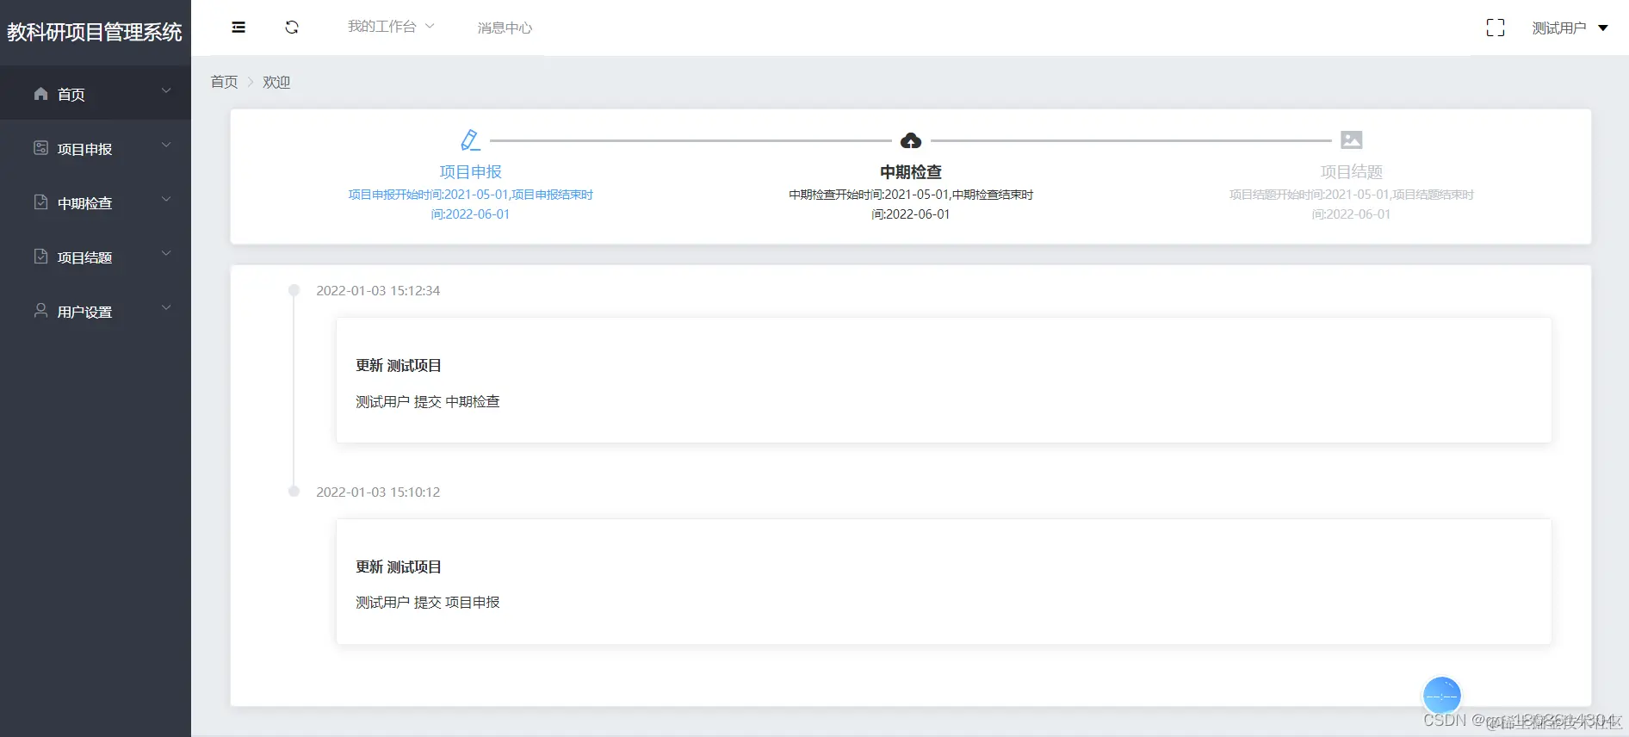Click the blue floating circle widget

coord(1442,695)
